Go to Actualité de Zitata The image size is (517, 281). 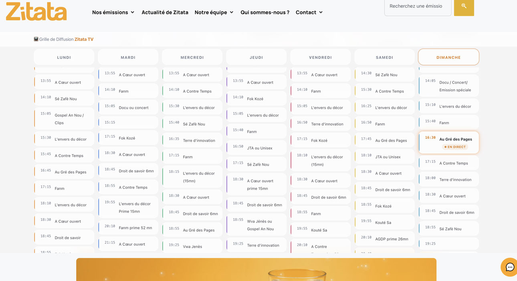click(165, 12)
